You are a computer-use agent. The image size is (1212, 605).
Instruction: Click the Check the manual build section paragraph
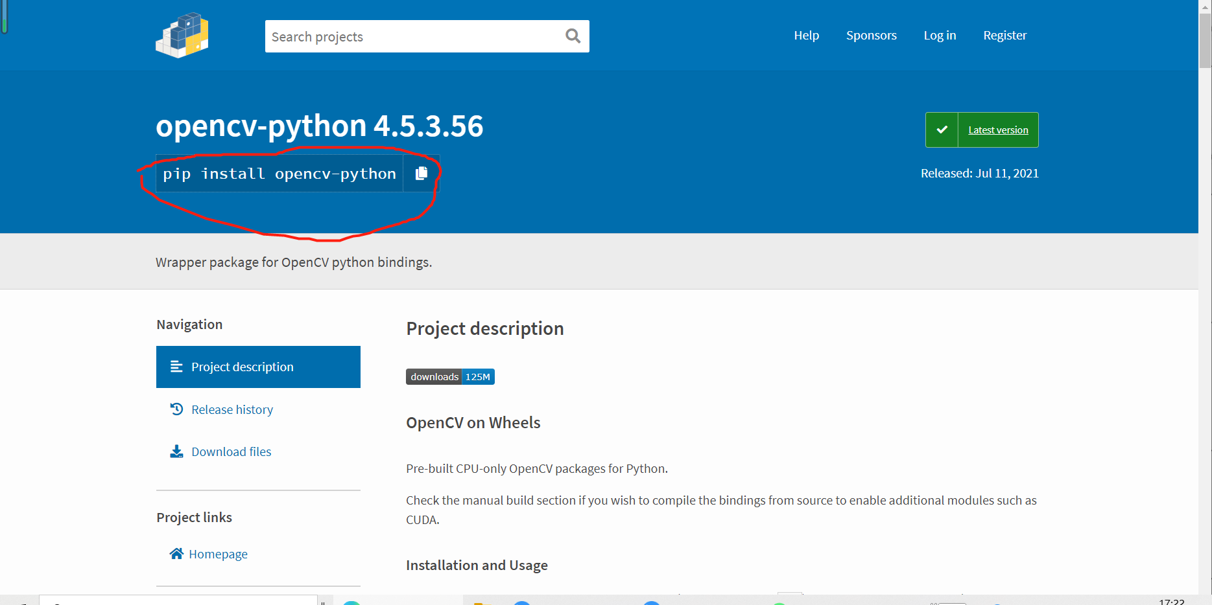point(721,510)
